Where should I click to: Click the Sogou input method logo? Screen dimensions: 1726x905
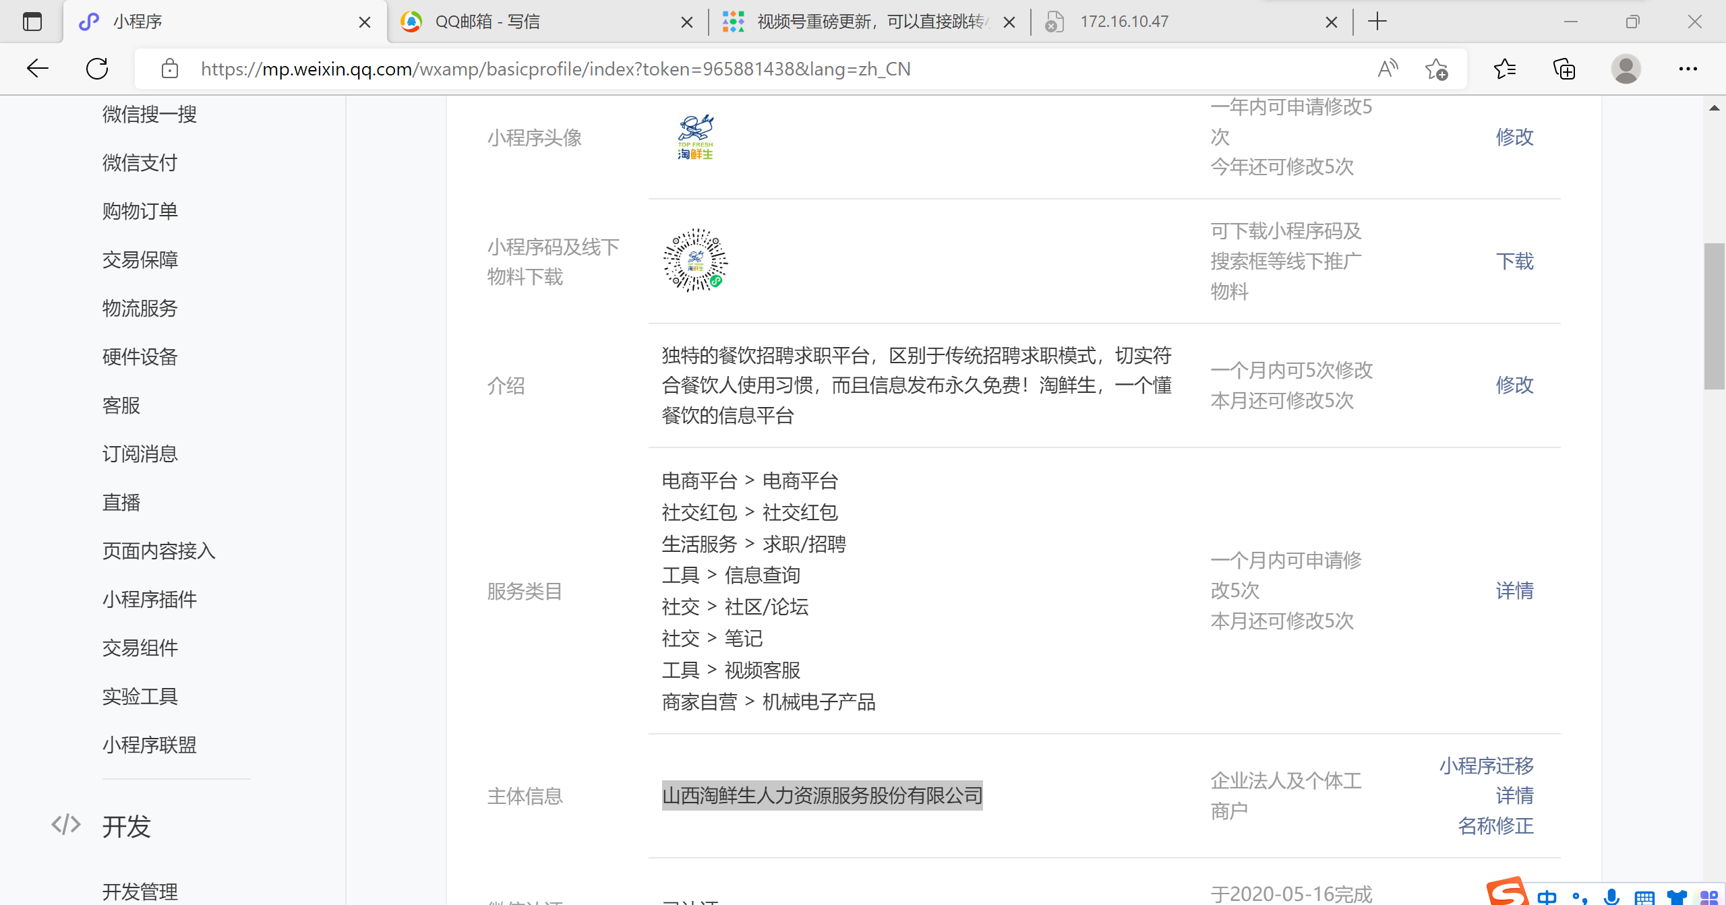click(1508, 892)
